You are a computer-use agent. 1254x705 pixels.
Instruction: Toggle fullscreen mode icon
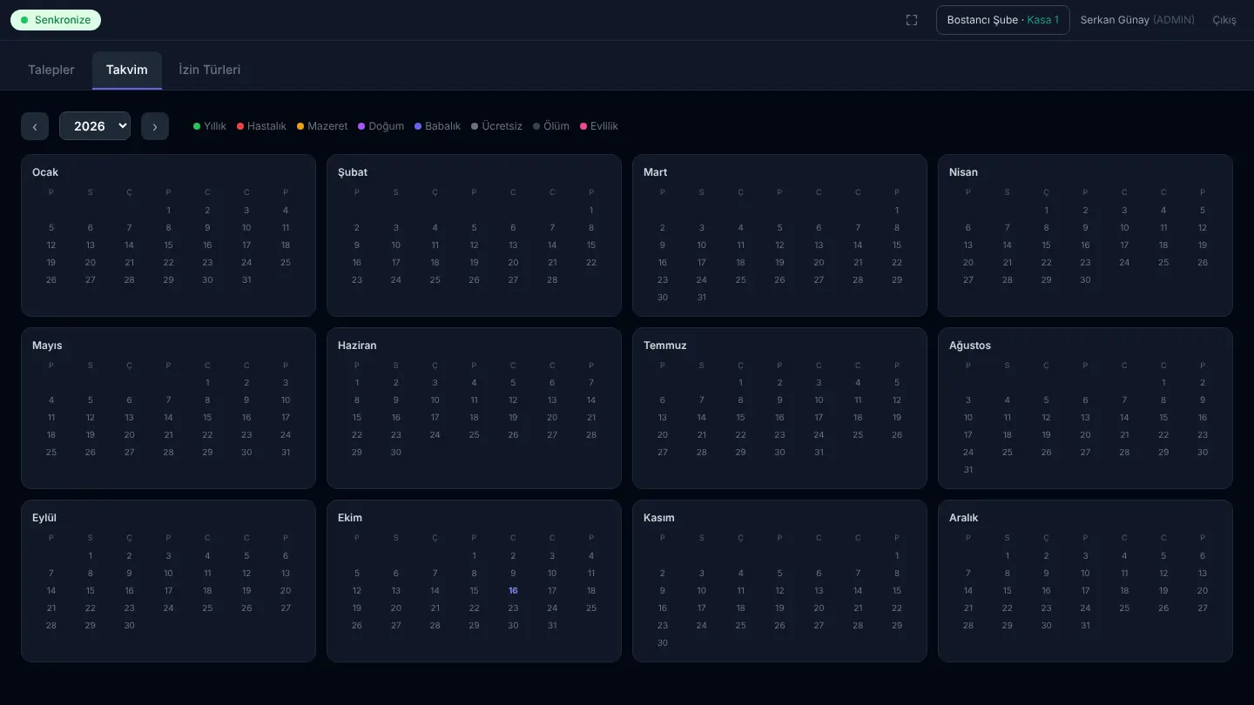912,20
